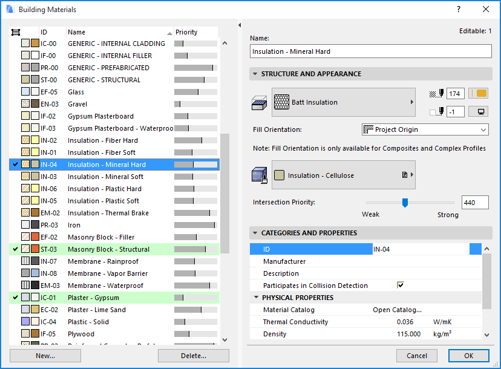The width and height of the screenshot is (501, 369).
Task: Click the Project Origin fill orientation icon
Action: pyautogui.click(x=368, y=129)
